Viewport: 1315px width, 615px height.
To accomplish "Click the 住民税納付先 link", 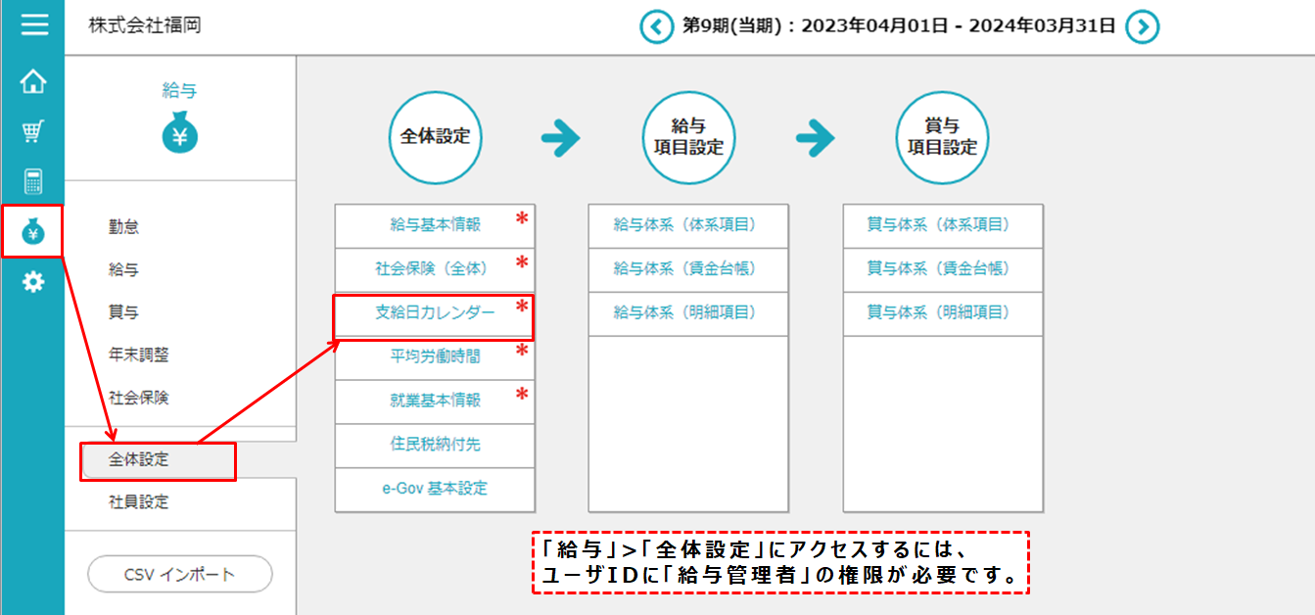I will click(434, 447).
